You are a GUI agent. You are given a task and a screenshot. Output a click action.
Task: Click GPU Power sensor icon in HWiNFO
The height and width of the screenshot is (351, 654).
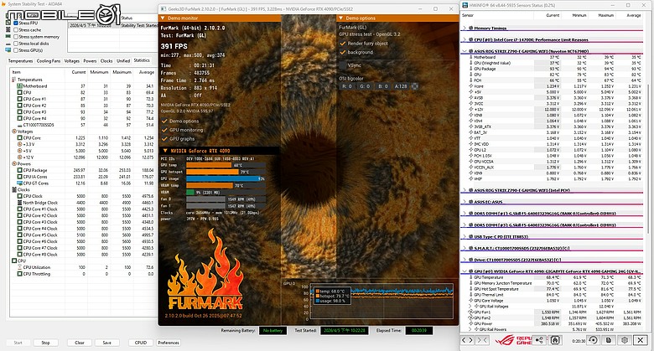(x=471, y=323)
